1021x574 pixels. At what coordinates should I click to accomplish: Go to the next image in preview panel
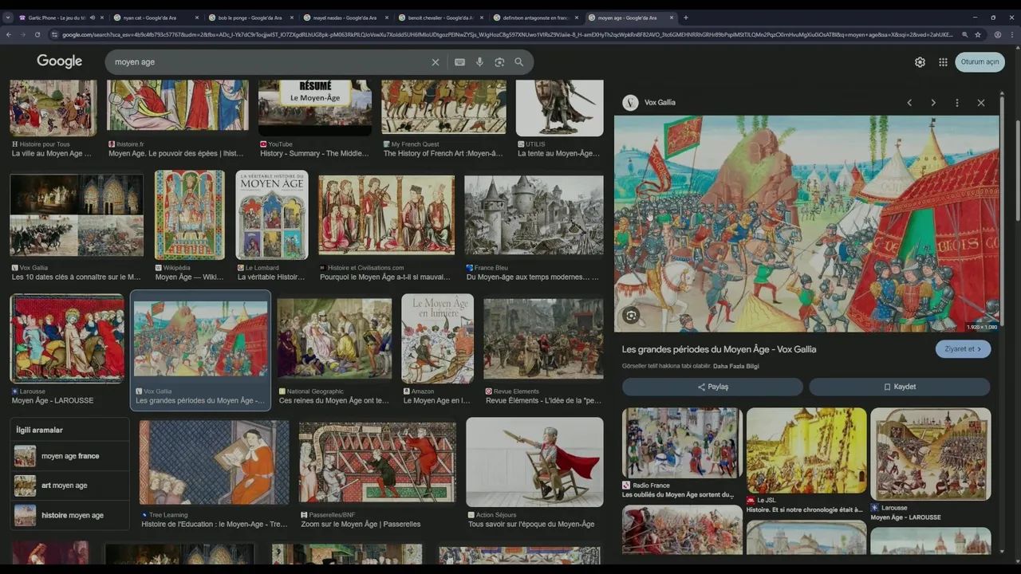pyautogui.click(x=933, y=103)
